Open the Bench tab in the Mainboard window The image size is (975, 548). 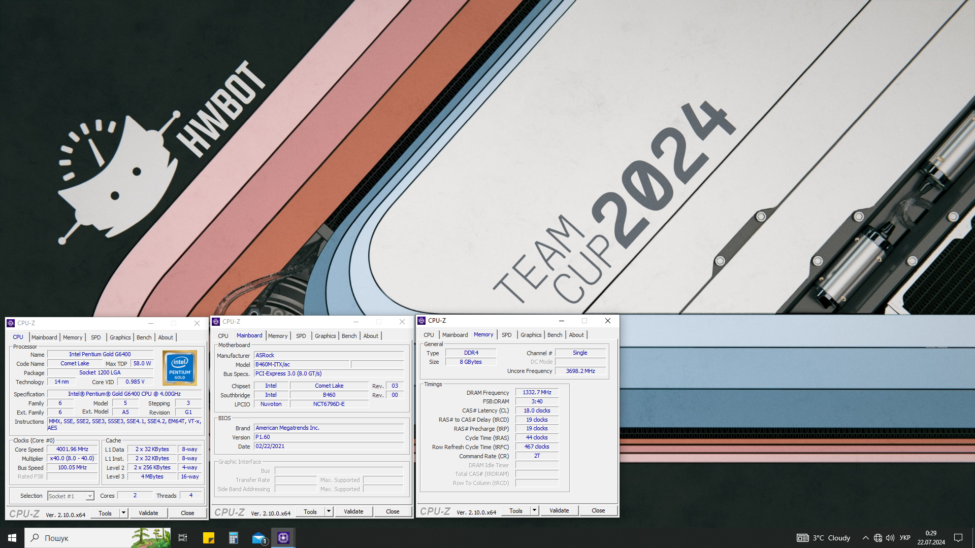[x=349, y=336]
